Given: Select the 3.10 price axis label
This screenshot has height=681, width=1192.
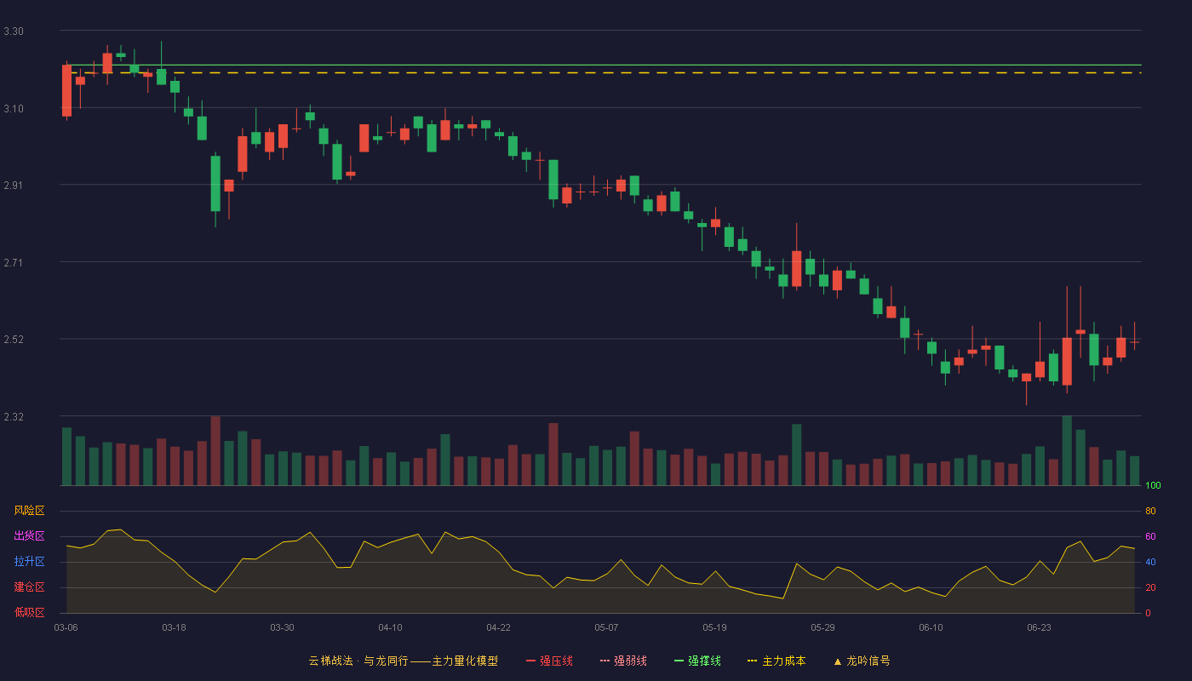Looking at the screenshot, I should [x=14, y=109].
